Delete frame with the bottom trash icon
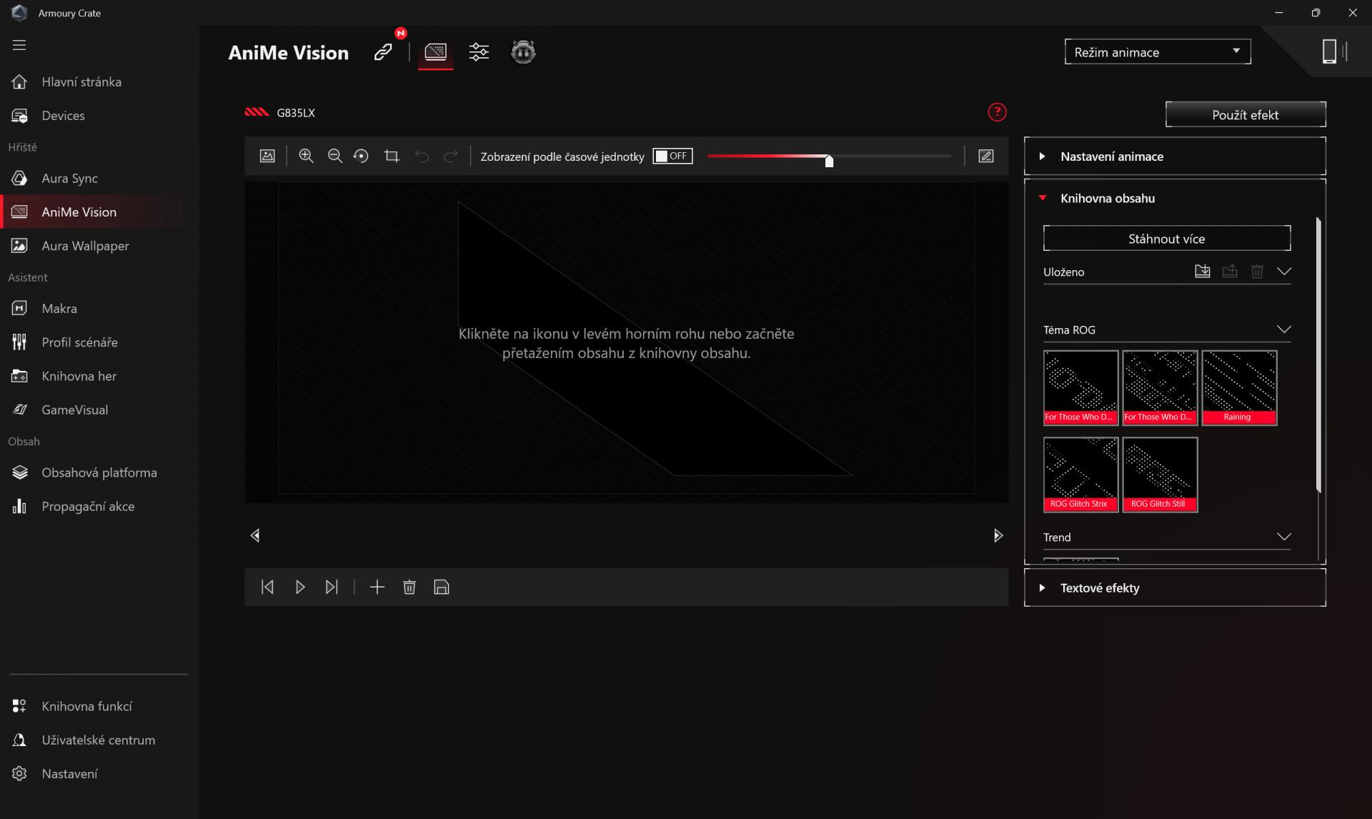Viewport: 1372px width, 819px height. click(x=409, y=587)
